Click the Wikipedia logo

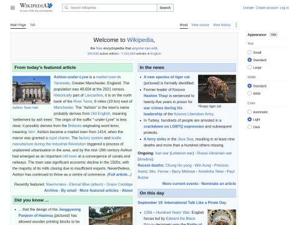pos(36,7)
